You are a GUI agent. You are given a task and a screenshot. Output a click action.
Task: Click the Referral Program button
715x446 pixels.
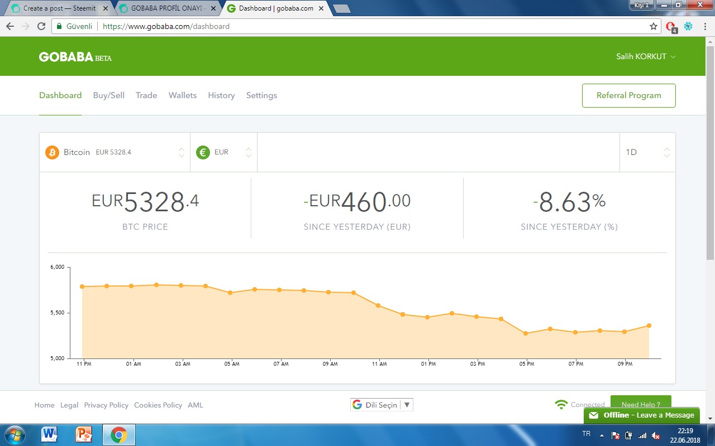pos(629,95)
